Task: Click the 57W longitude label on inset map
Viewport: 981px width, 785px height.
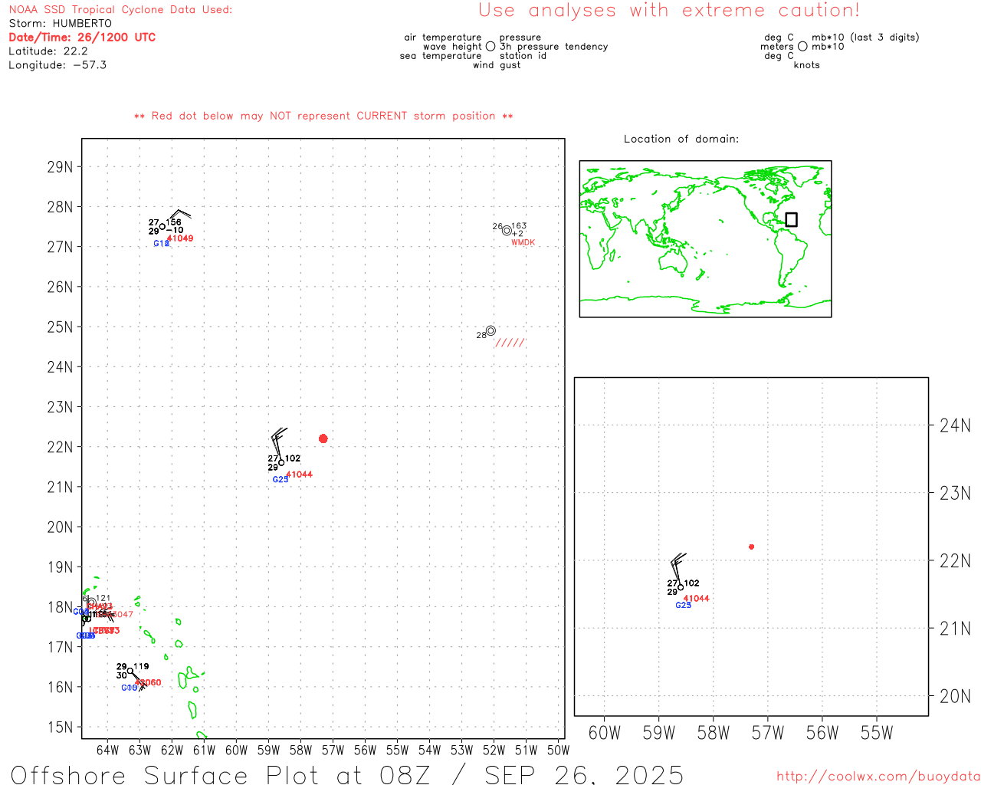Action: coord(768,733)
